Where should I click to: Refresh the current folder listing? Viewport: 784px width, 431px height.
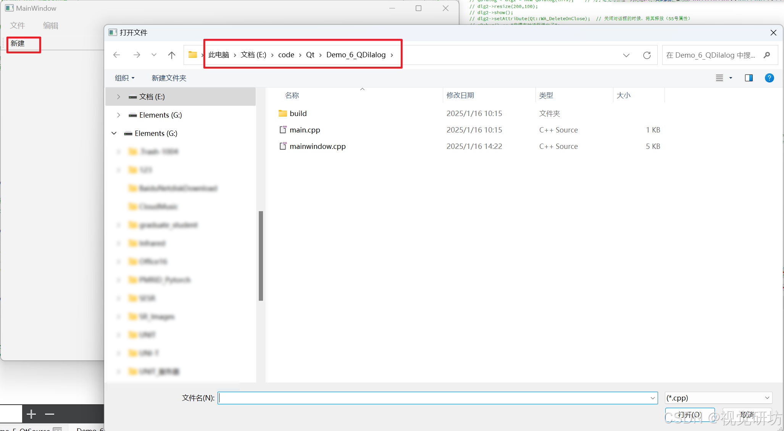pyautogui.click(x=647, y=55)
